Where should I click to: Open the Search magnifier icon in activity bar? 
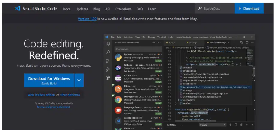(108, 52)
